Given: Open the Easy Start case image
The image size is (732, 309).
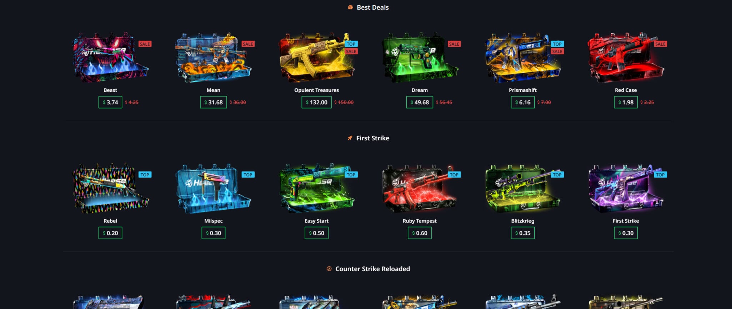Looking at the screenshot, I should [316, 188].
